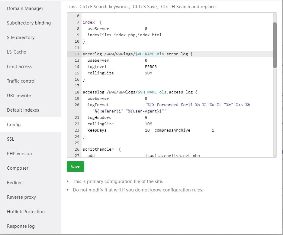Open the Domain Manager tab

(x=25, y=8)
